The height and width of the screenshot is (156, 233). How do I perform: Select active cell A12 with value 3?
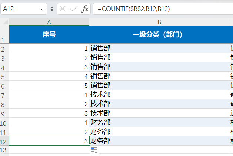pyautogui.click(x=49, y=141)
